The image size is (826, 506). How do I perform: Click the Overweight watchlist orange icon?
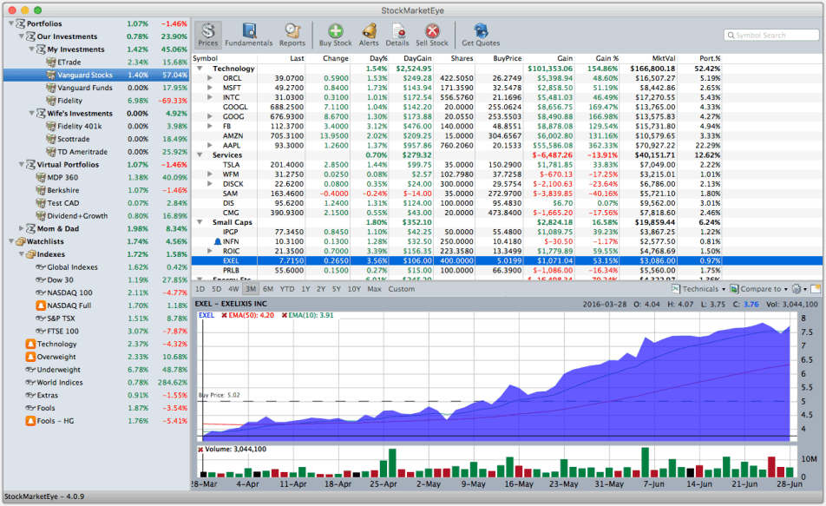(x=30, y=357)
